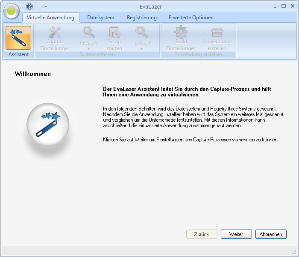The width and height of the screenshot is (299, 257).
Task: Click the Anwendung erstellen box icon
Action: pos(217,33)
